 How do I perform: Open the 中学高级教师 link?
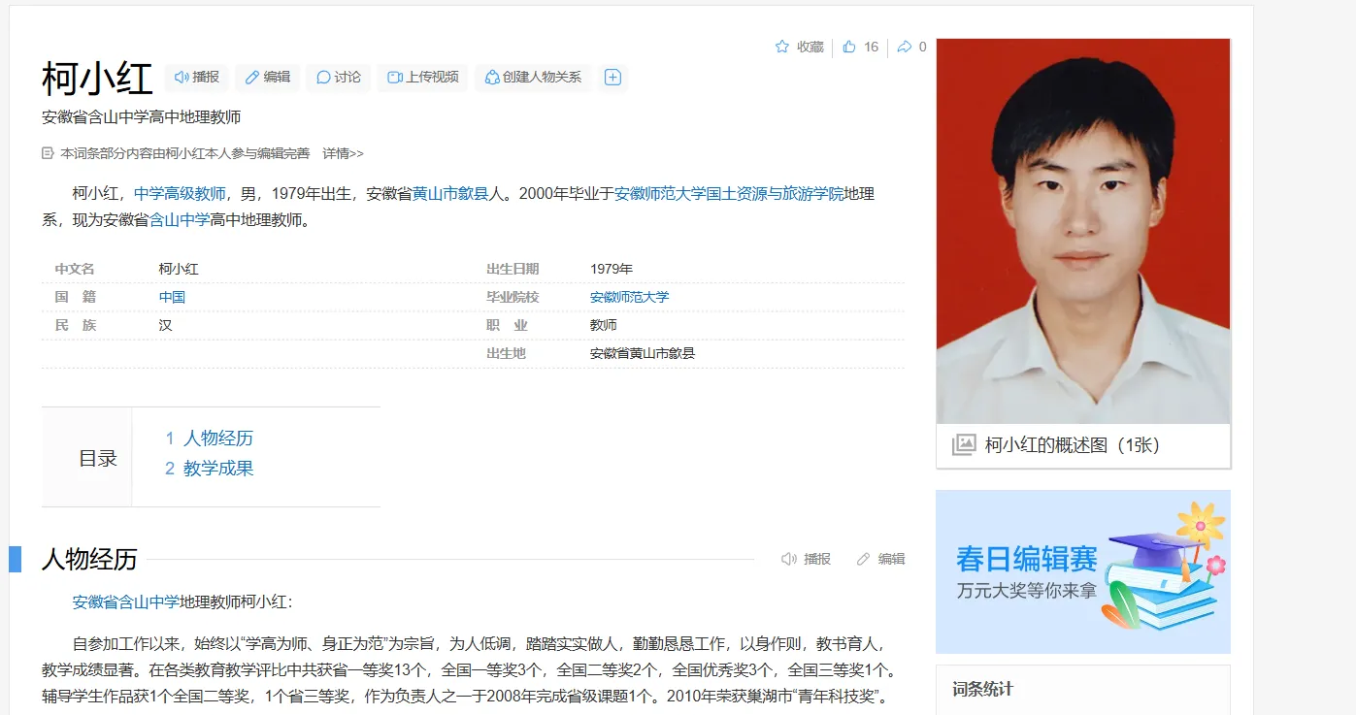(x=180, y=194)
